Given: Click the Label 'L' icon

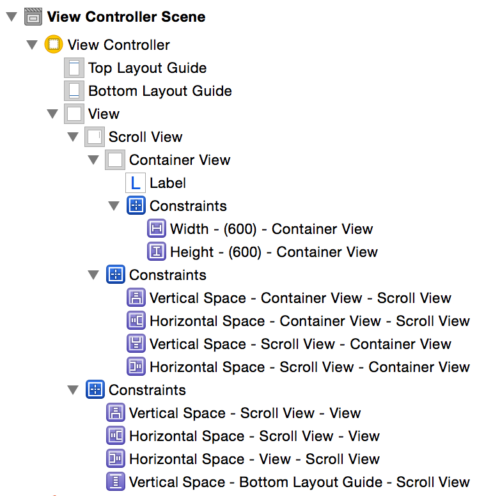Looking at the screenshot, I should point(136,183).
